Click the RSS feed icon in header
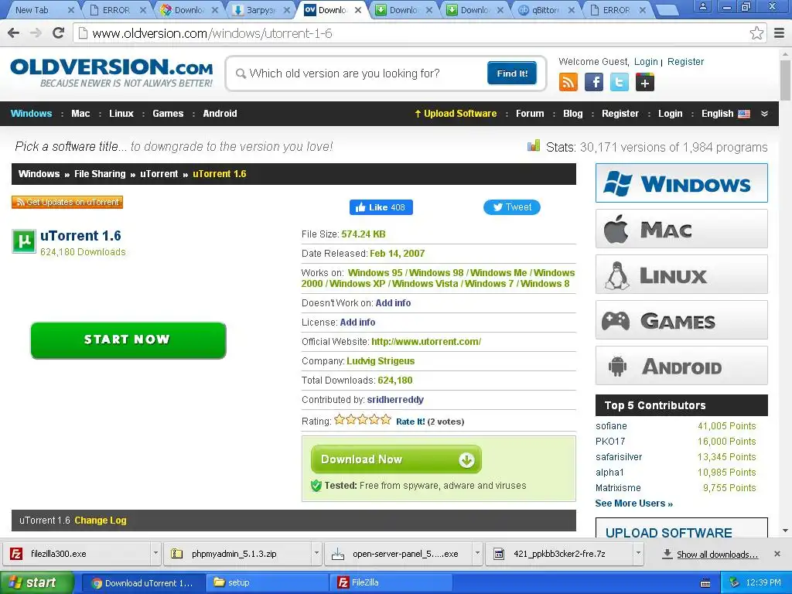The width and height of the screenshot is (792, 594). tap(568, 82)
